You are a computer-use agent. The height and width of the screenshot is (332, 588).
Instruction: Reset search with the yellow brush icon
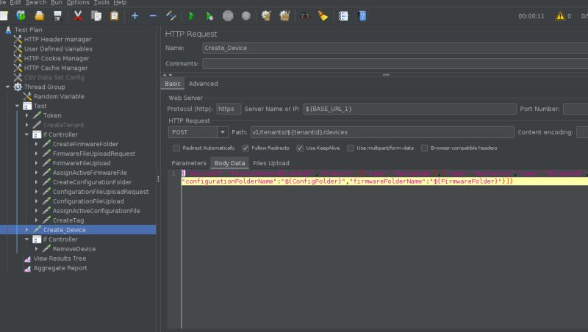(323, 15)
